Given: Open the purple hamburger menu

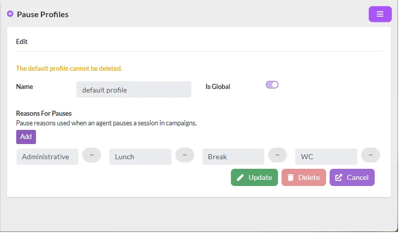Looking at the screenshot, I should [380, 14].
